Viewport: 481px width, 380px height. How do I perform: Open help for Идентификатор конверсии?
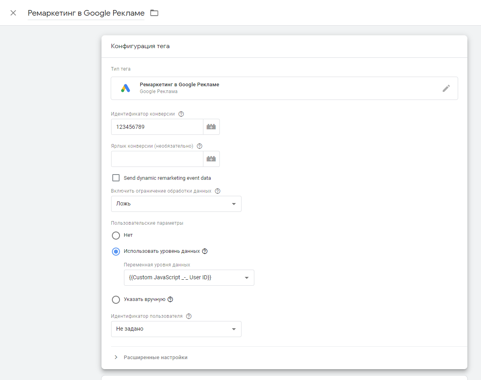tap(181, 114)
